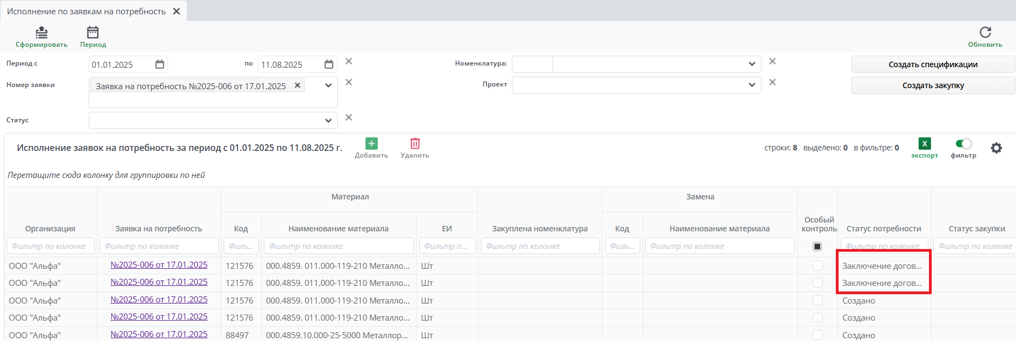Open calendar for the 11.08.2025 end date

click(329, 64)
